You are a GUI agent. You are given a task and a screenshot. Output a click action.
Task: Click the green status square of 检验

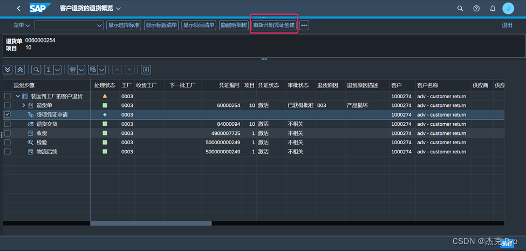pyautogui.click(x=105, y=143)
